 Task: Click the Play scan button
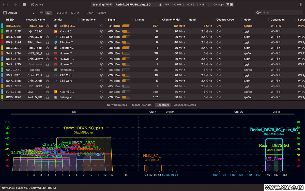coord(16,5)
